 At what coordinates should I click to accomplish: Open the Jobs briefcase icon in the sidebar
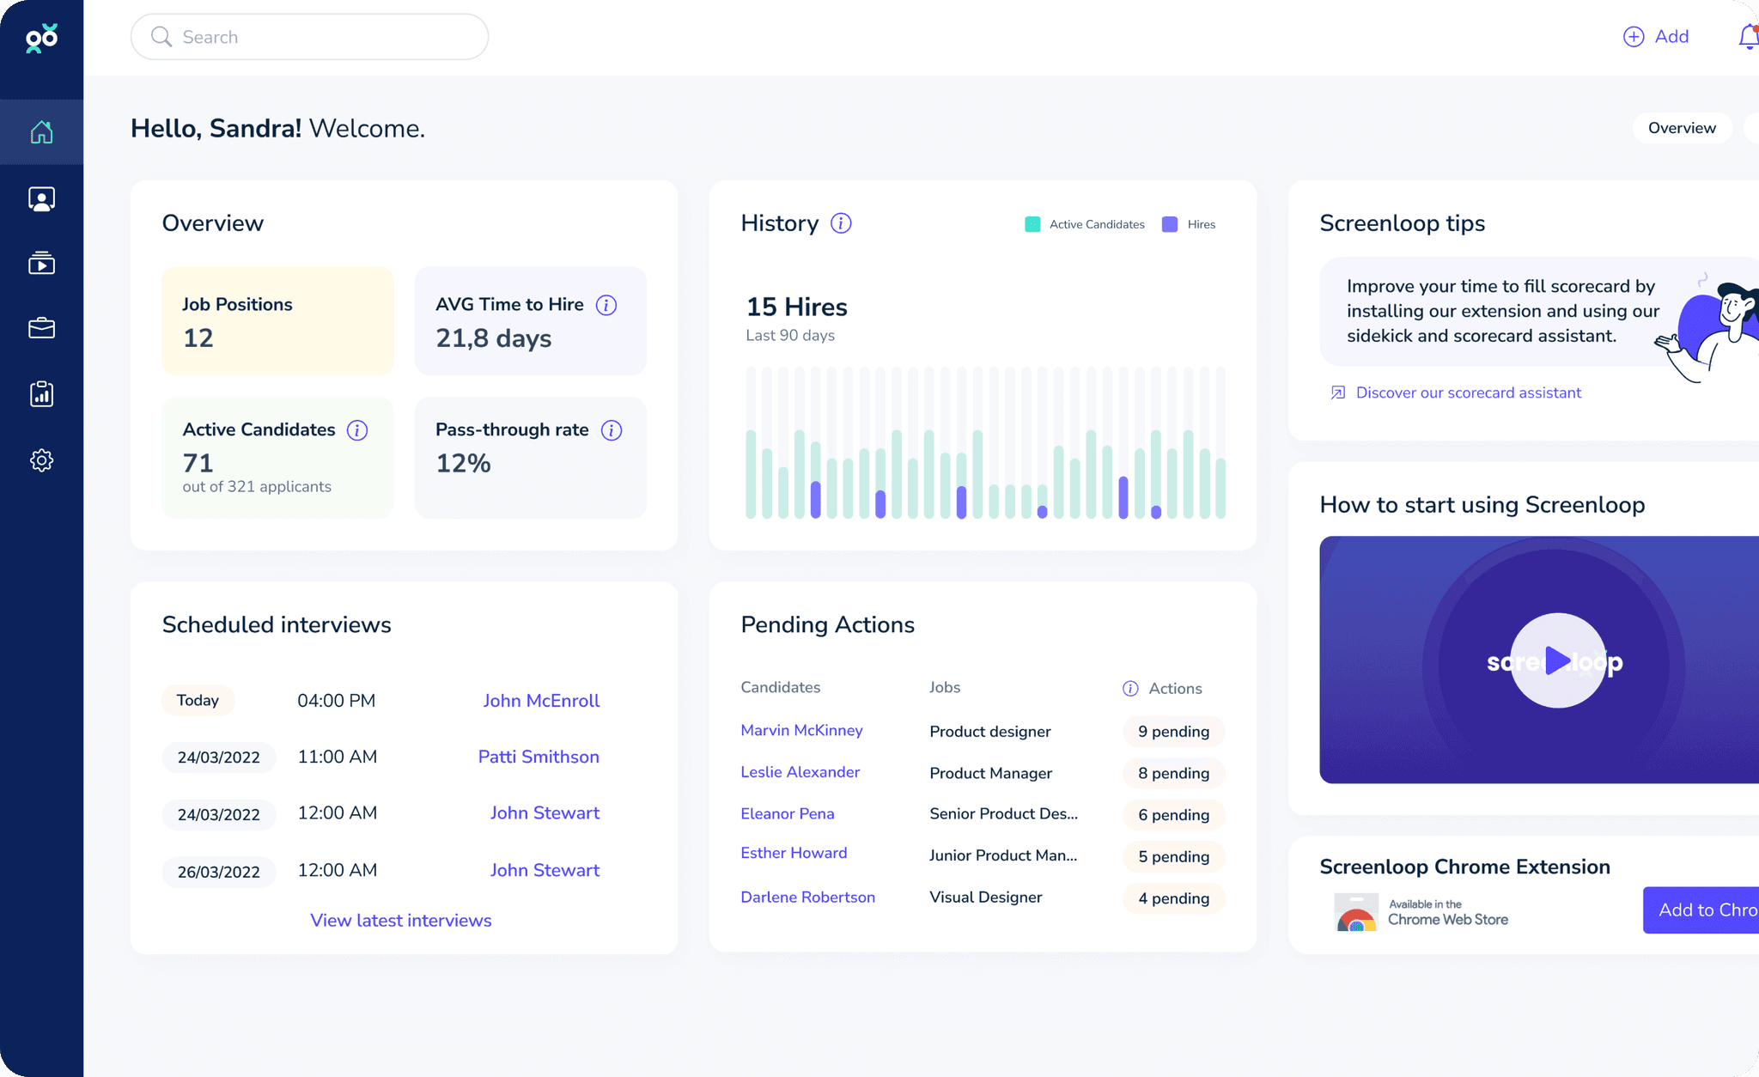click(x=40, y=329)
